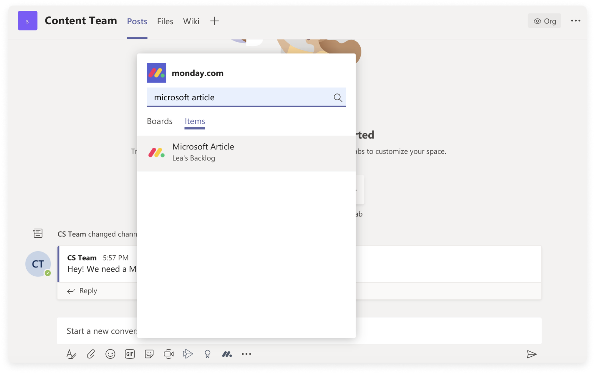
Task: Open more messaging extensions menu
Action: point(246,354)
